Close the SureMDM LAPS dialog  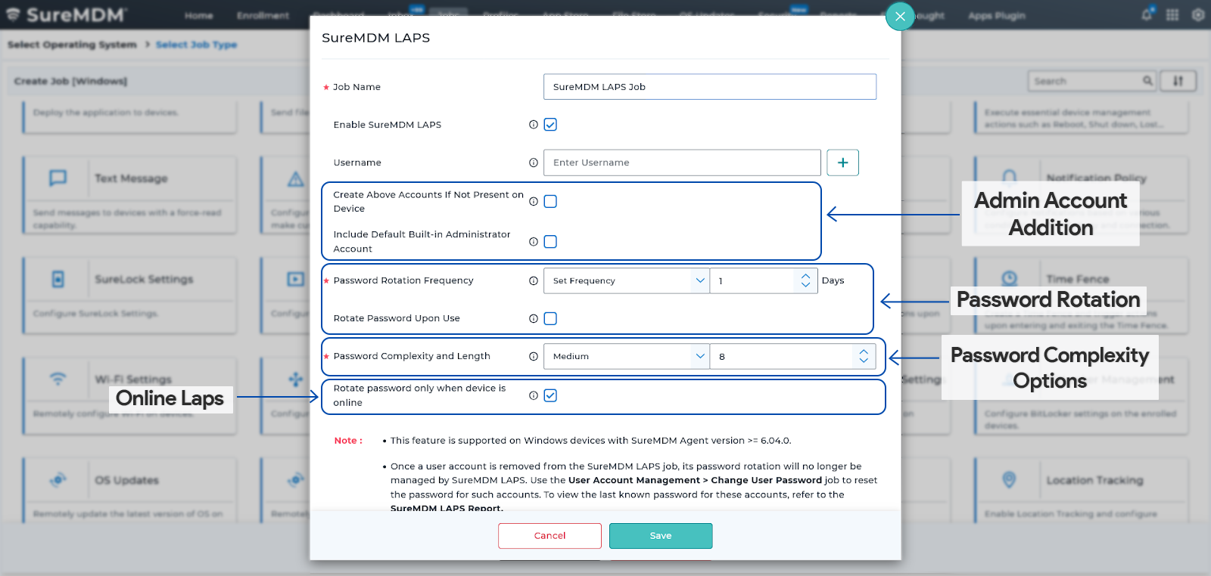pos(899,16)
